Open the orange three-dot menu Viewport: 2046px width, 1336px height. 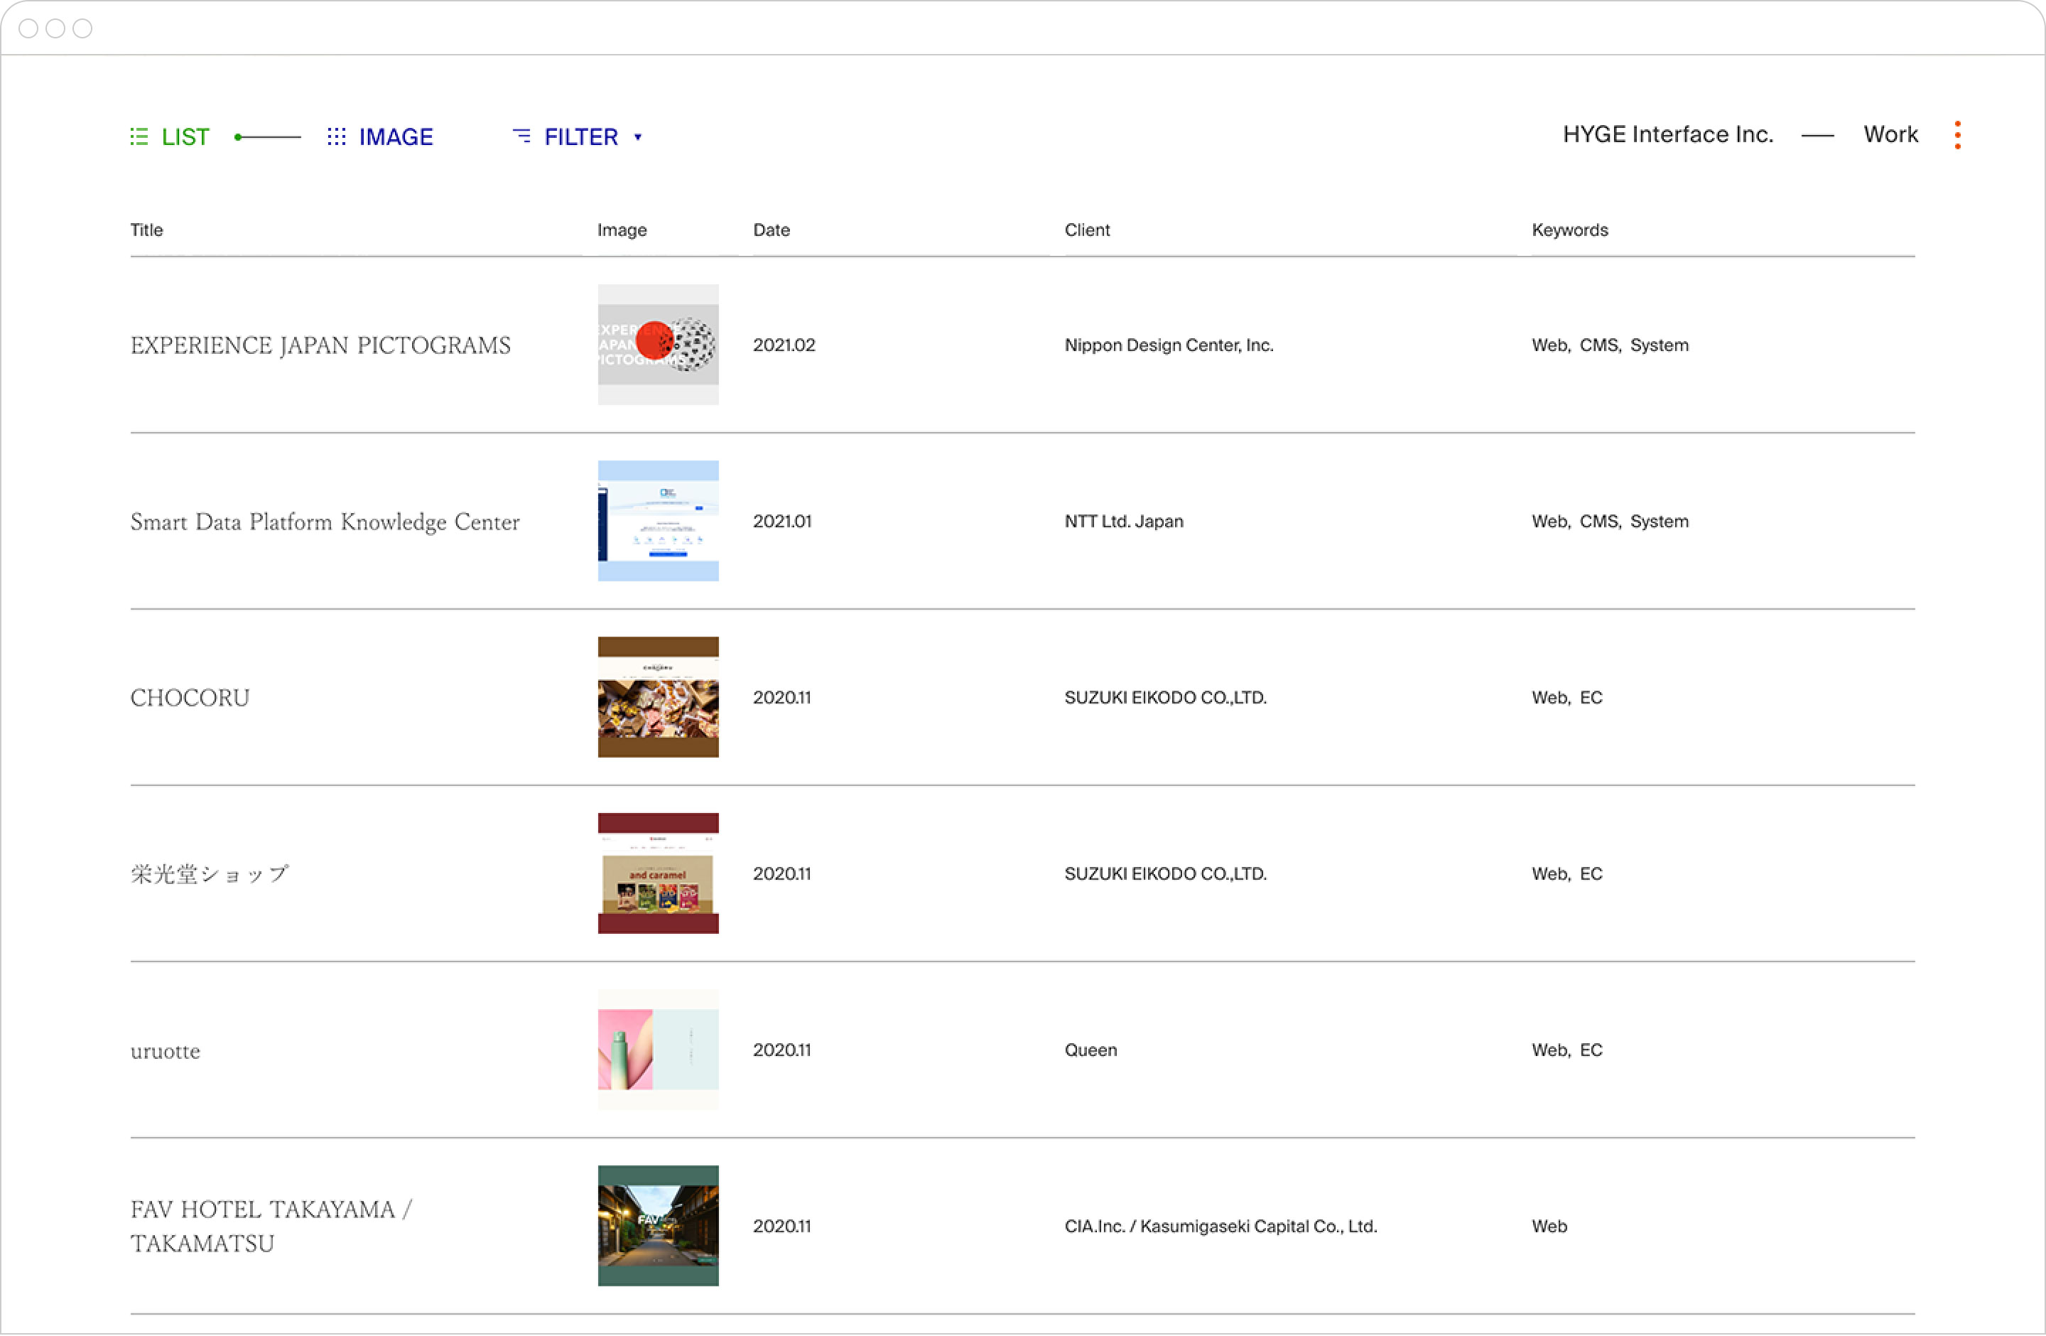[1957, 135]
